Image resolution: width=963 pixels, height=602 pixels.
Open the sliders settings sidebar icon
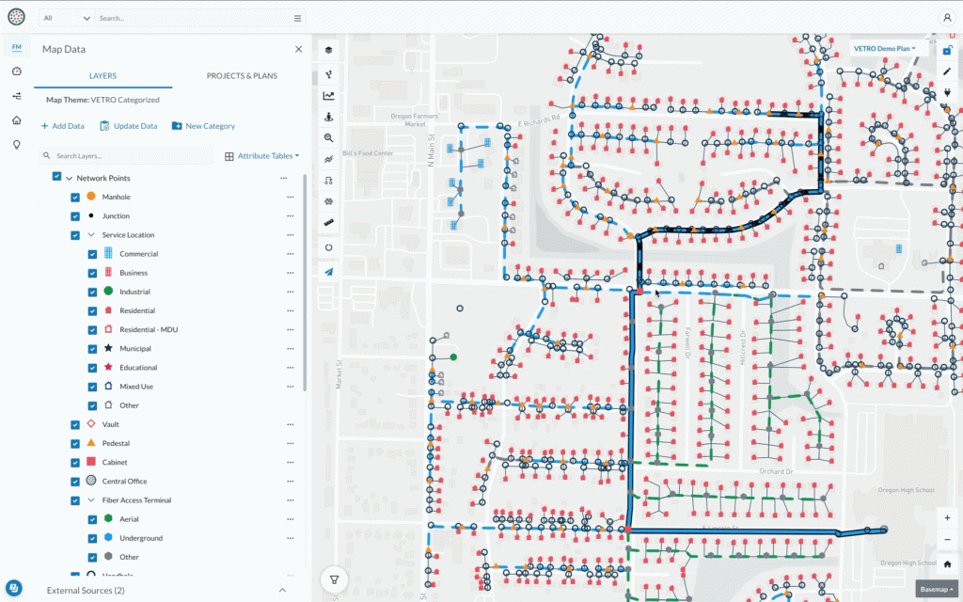coord(17,96)
